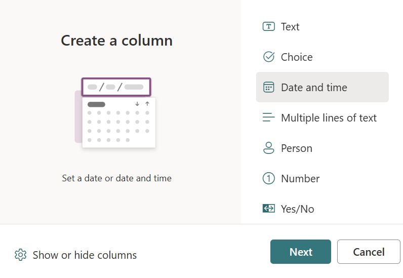Cancel the column creation dialog
Viewport: 403px width, 278px height.
point(369,252)
